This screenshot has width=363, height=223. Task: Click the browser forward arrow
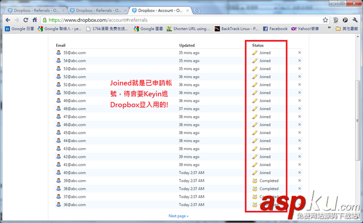point(17,20)
